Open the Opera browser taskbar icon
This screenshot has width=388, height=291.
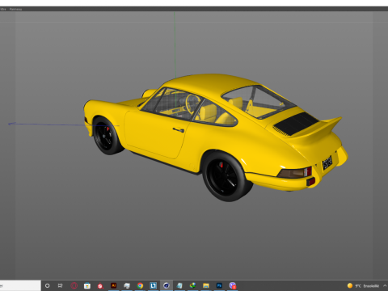coord(74,285)
